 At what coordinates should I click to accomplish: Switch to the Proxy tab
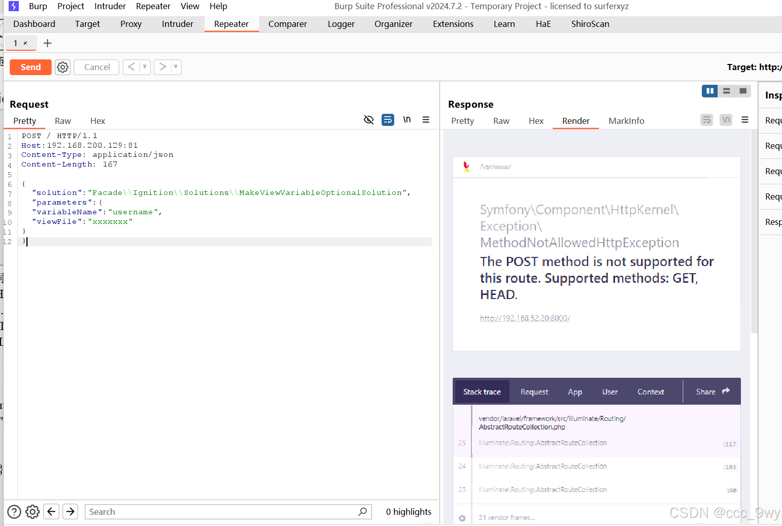131,24
